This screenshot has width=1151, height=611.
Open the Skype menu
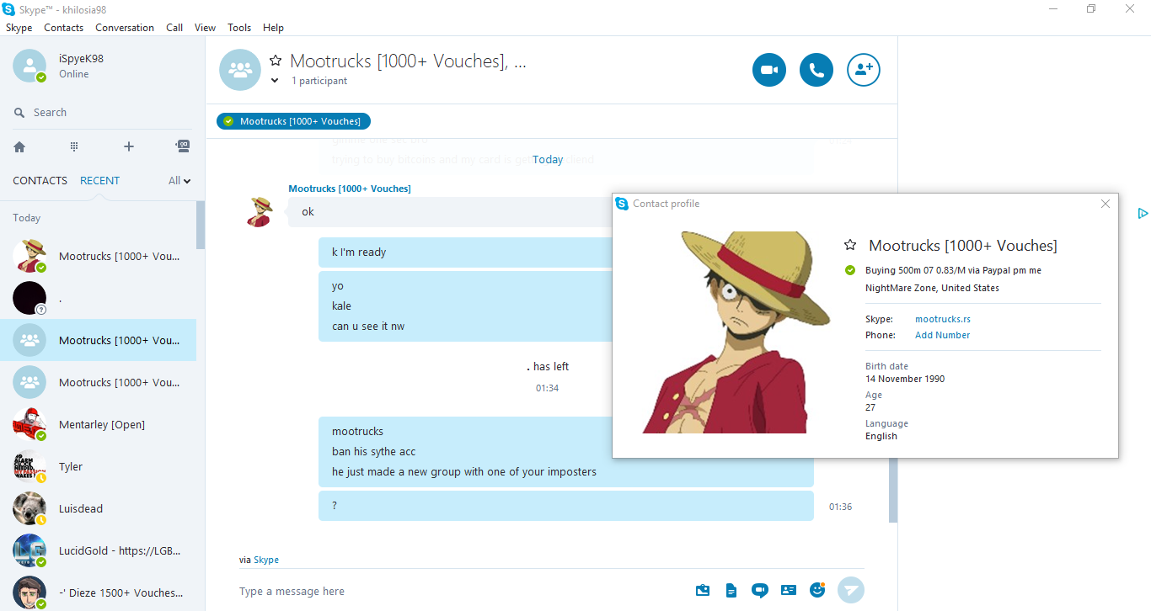point(19,28)
